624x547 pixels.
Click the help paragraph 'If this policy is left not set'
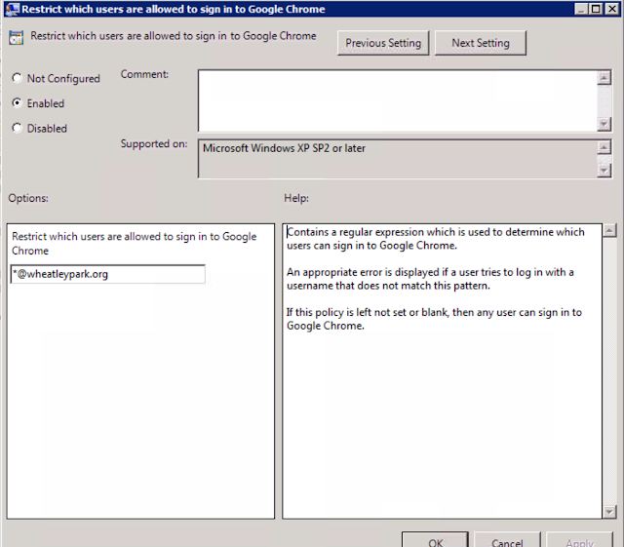pos(434,319)
